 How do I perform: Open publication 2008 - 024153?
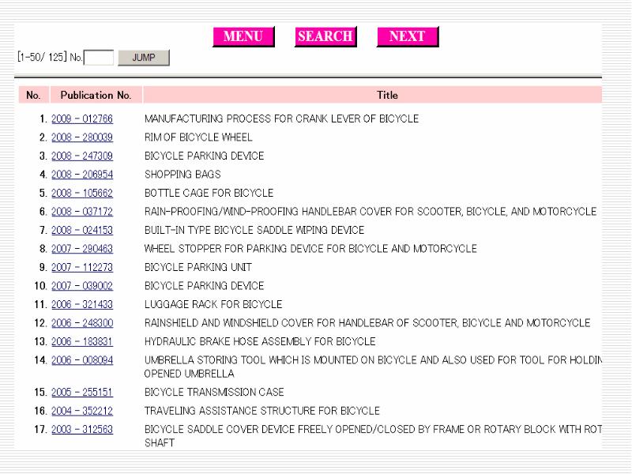(x=81, y=231)
